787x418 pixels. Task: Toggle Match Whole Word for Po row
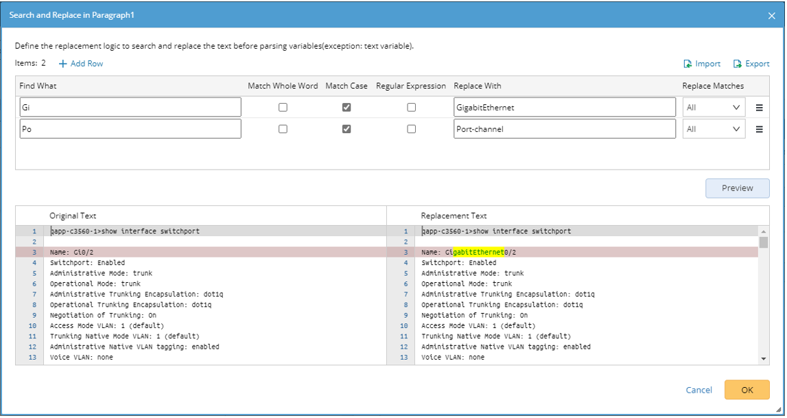point(283,129)
